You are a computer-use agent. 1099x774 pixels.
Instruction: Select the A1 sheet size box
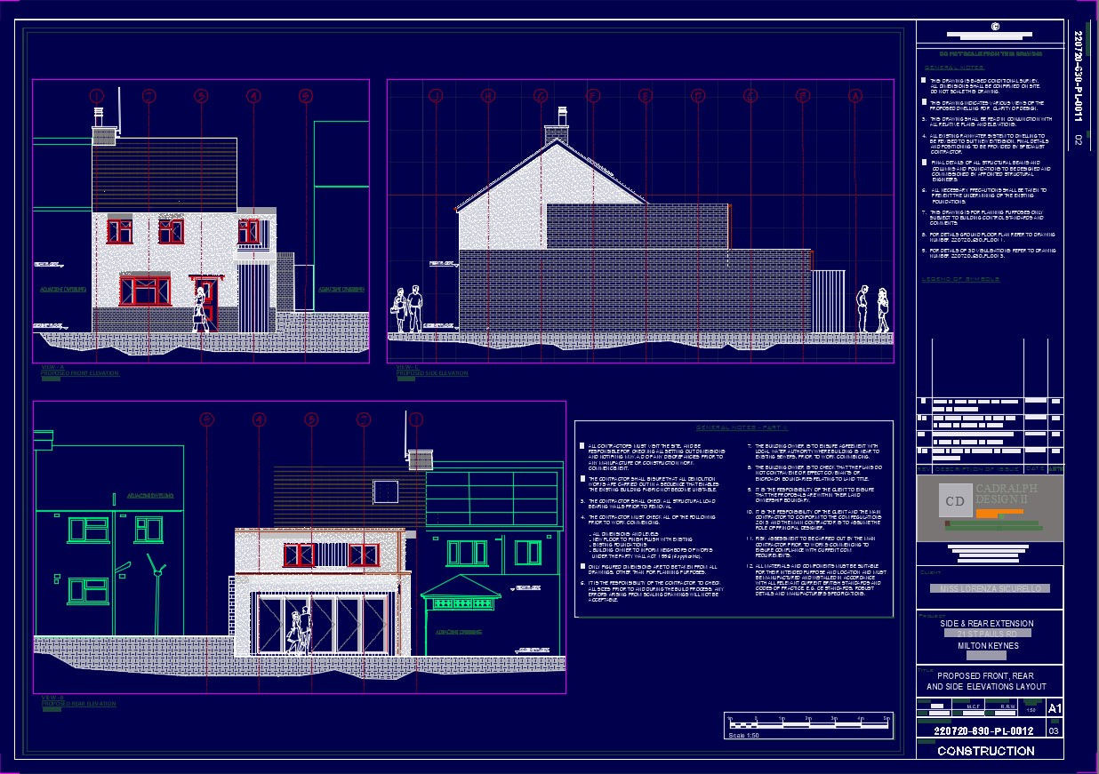tap(1054, 709)
